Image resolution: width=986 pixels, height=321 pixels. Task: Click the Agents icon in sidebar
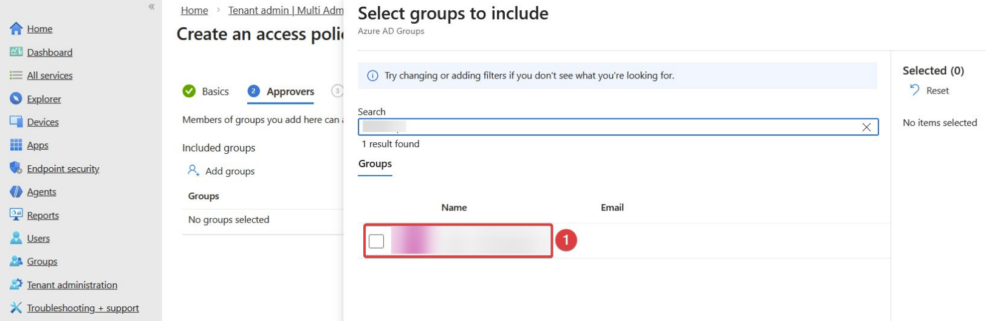click(16, 192)
